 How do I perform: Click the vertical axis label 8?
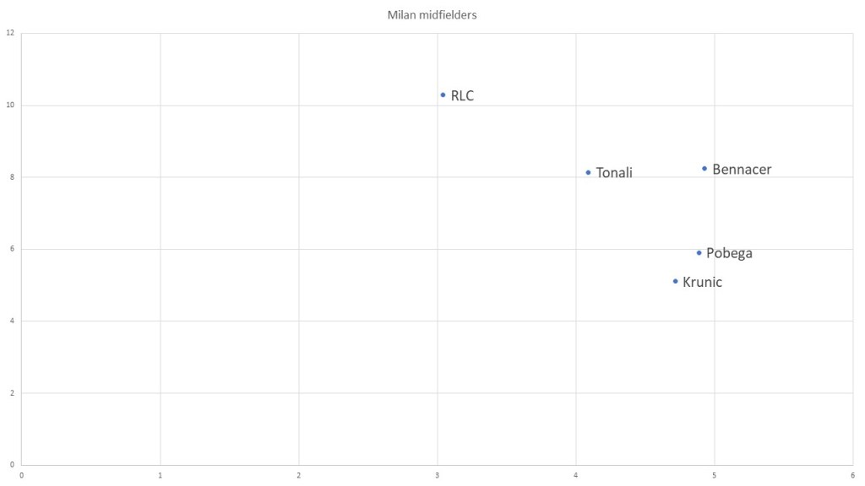tap(12, 177)
